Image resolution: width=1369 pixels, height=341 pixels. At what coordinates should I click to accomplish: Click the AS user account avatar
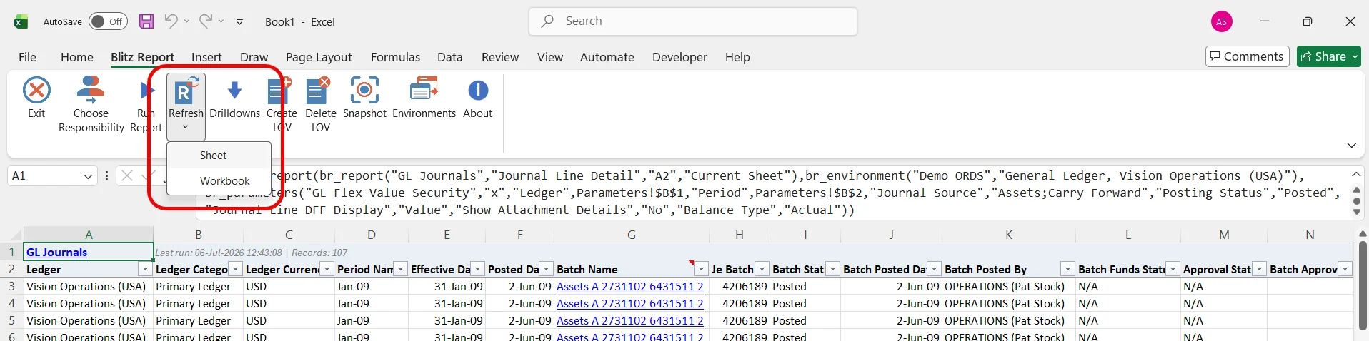[1222, 21]
